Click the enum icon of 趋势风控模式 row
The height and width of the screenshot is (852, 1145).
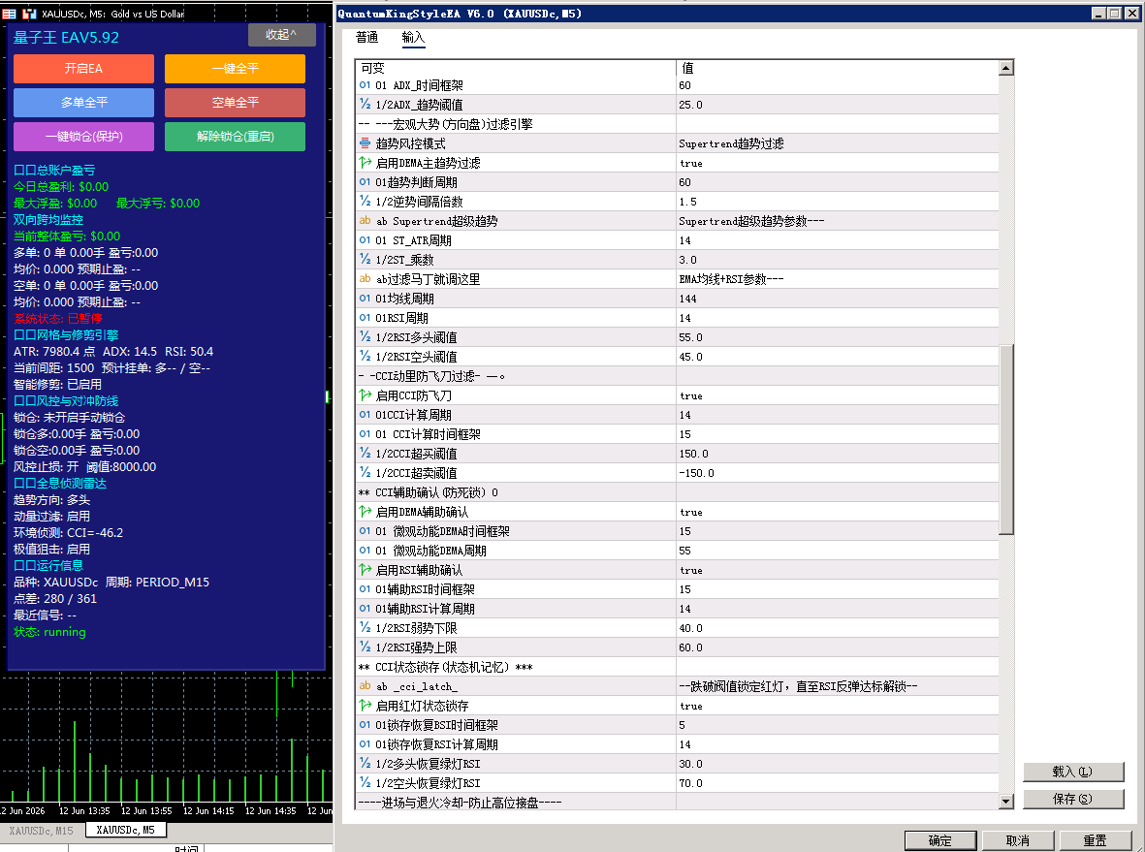tap(366, 143)
